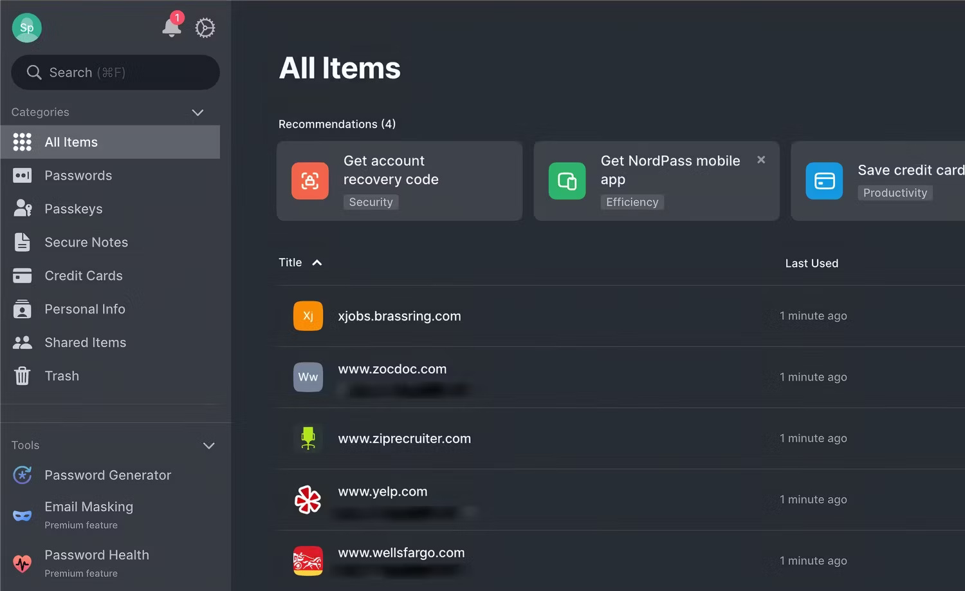The image size is (965, 591).
Task: Click the xjobs.brassring.com Xj icon
Action: (308, 316)
